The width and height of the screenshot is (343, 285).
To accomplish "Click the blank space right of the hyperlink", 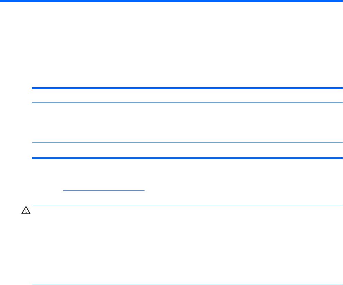I will [x=242, y=190].
